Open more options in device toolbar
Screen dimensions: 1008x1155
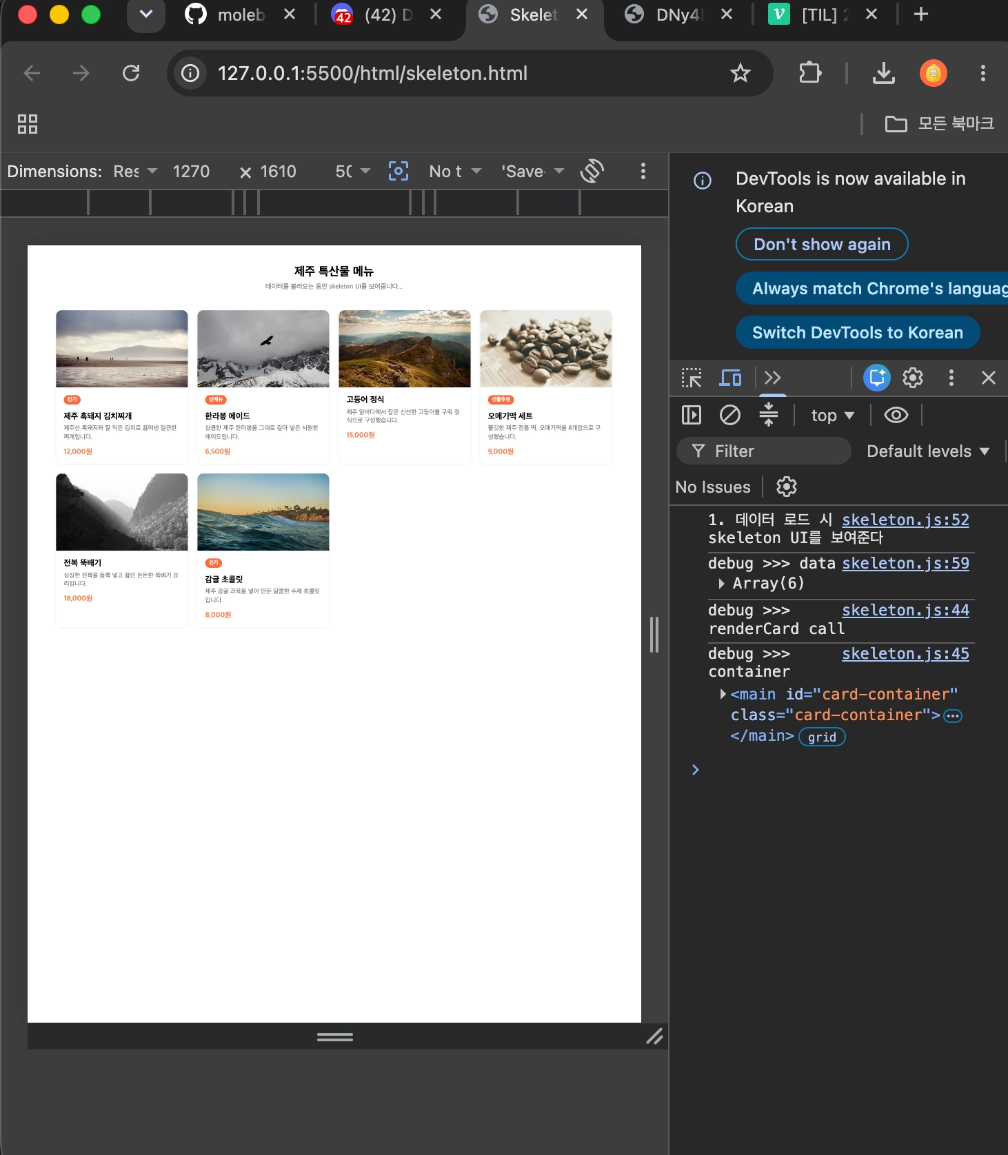[643, 171]
